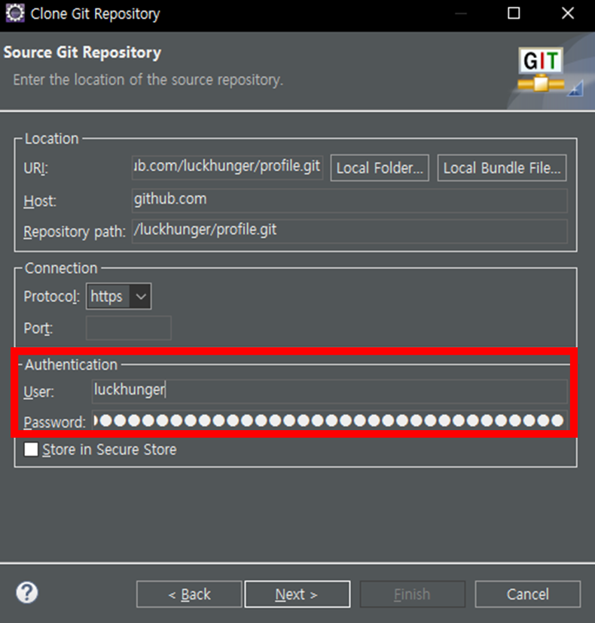
Task: Focus the Port input field
Action: coord(129,328)
